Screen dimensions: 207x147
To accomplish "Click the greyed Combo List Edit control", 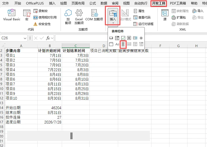I will click(x=135, y=44).
